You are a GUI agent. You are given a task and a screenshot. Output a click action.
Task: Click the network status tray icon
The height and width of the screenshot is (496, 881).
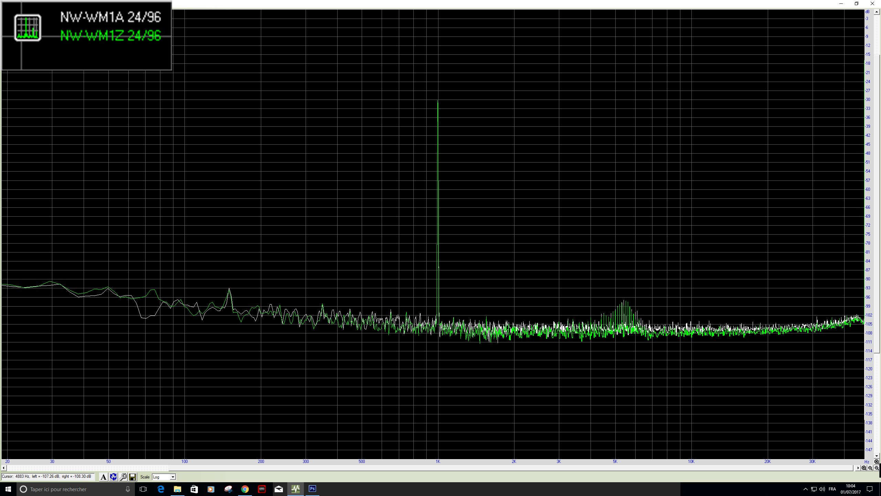[x=814, y=489]
